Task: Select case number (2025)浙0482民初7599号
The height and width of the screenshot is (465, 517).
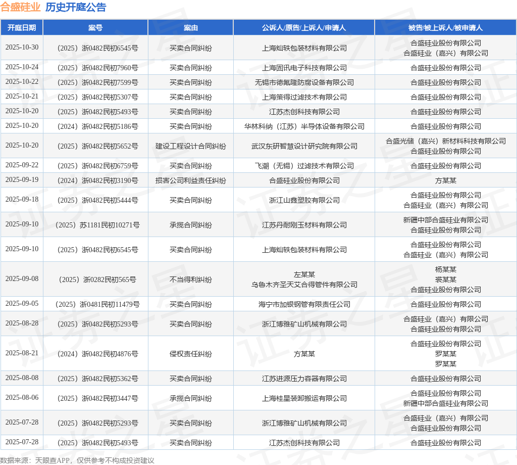Action: coord(97,82)
